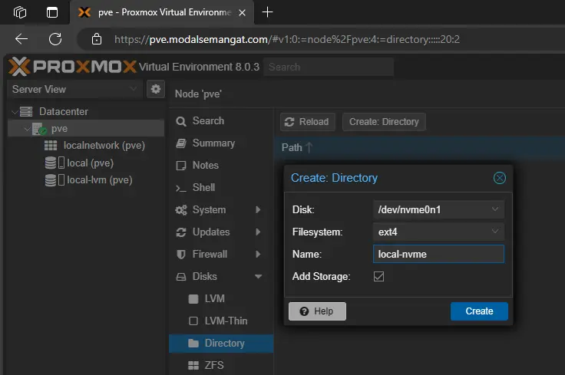Click the LVM-Thin outline square icon
This screenshot has height=375, width=565.
point(193,321)
